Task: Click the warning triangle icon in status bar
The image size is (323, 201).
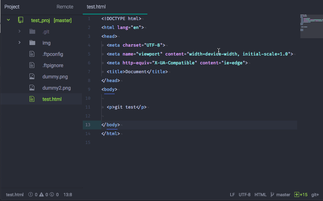Action: [41, 195]
